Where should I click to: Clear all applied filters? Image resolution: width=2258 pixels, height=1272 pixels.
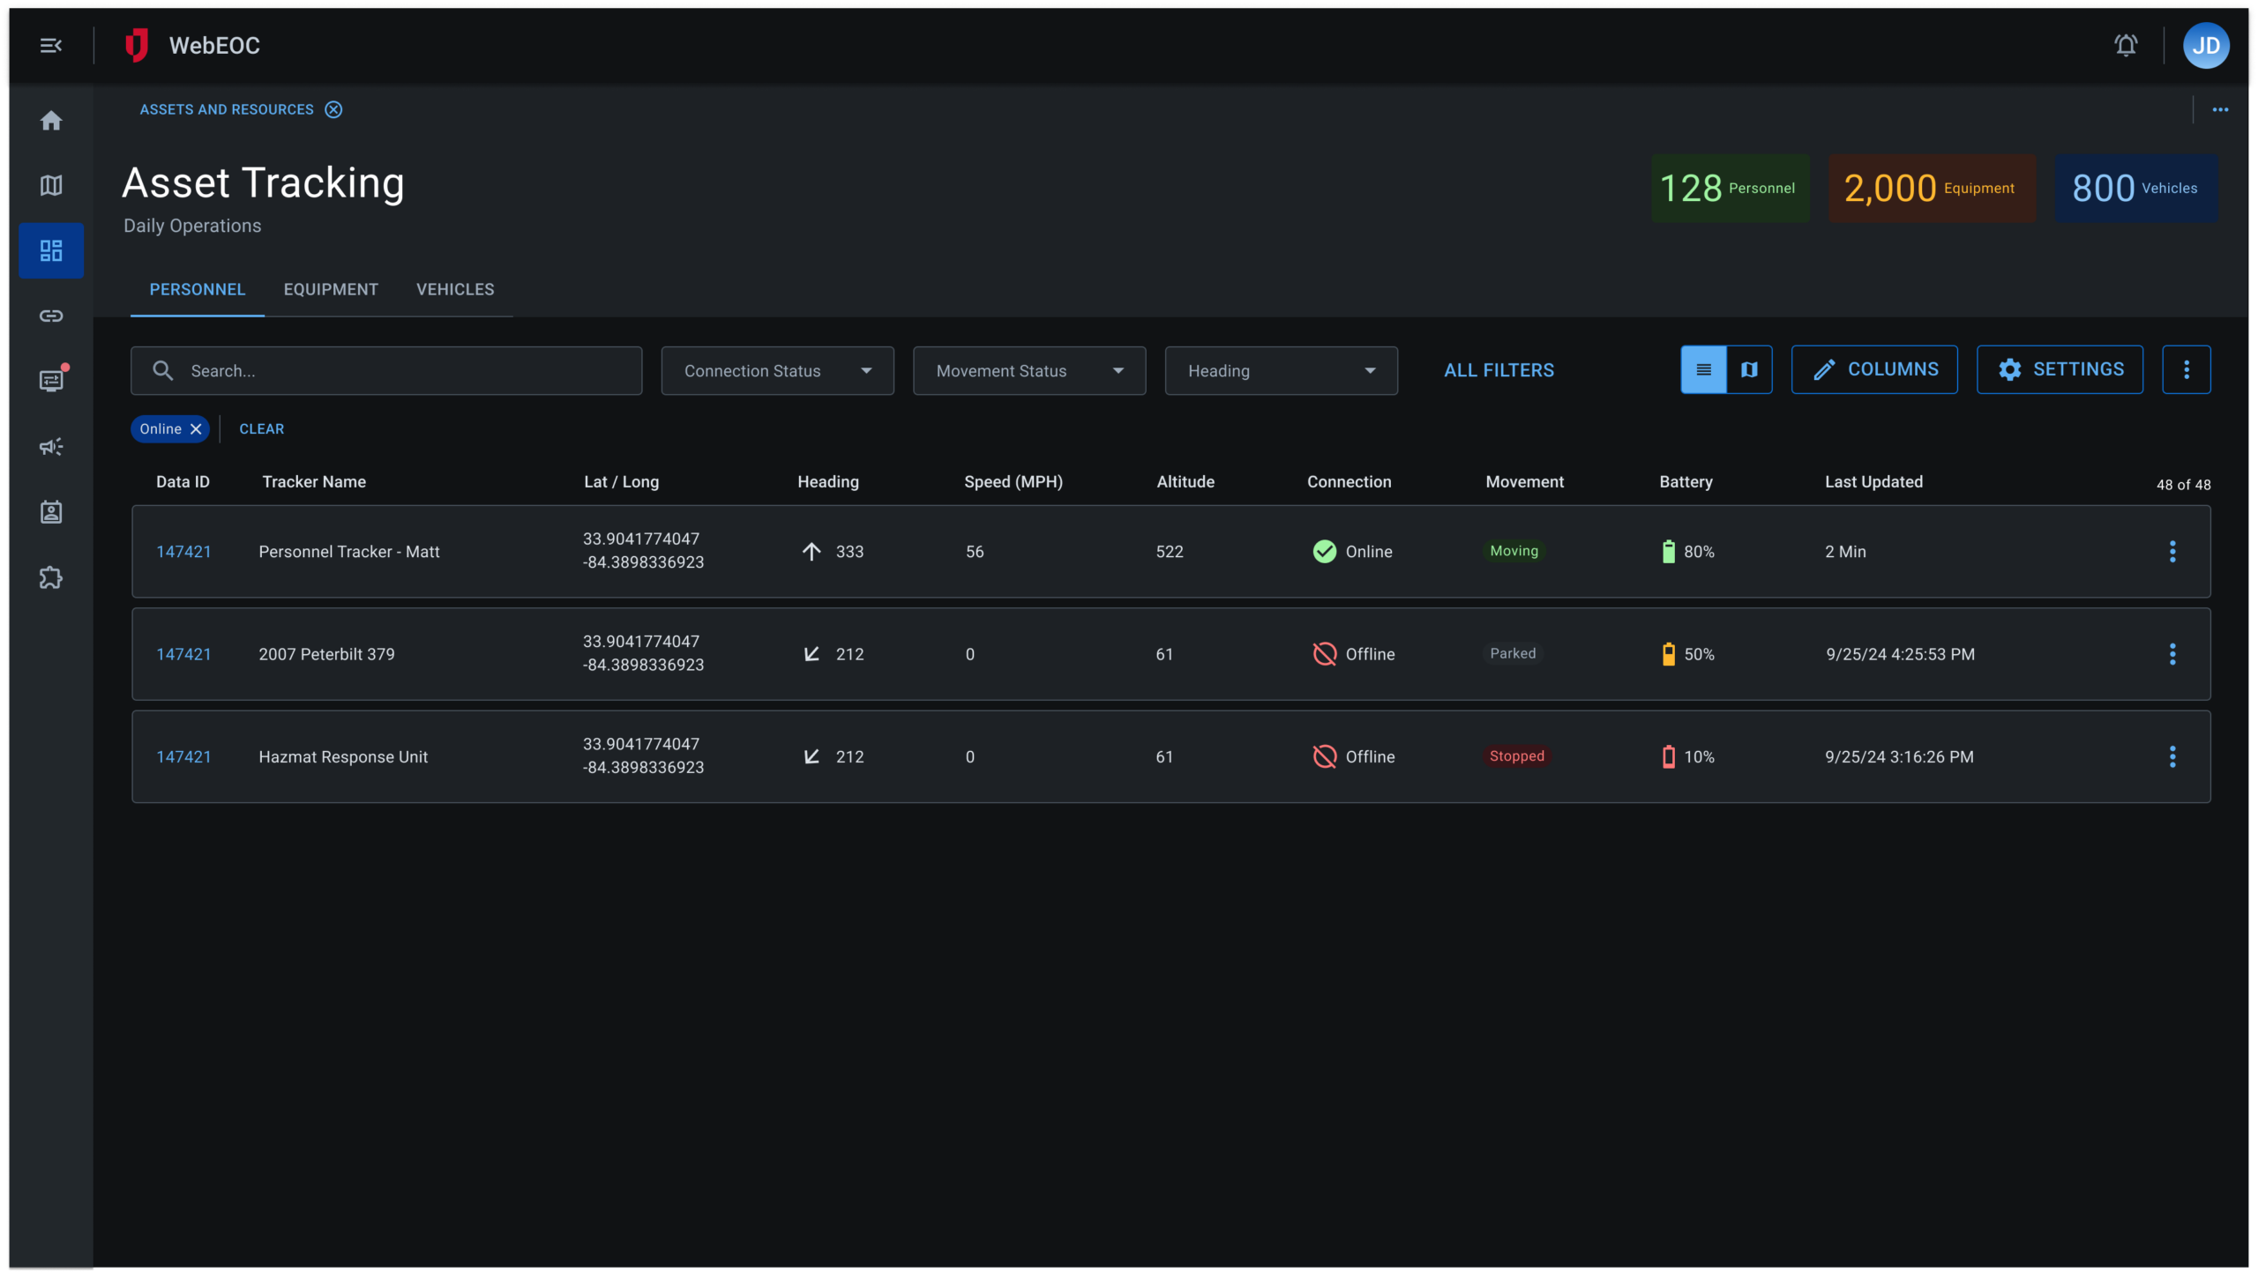261,428
